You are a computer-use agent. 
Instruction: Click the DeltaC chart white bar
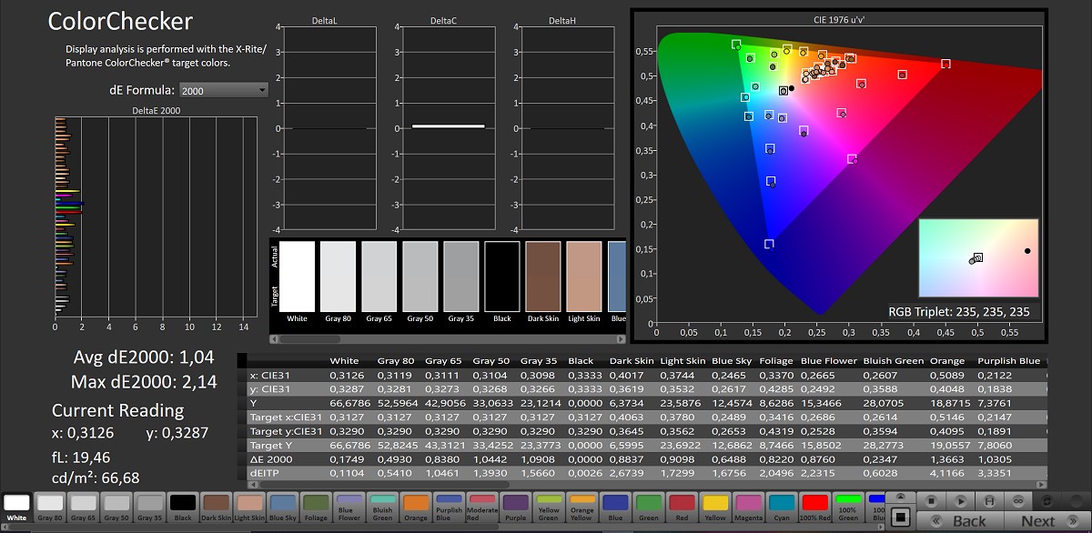pos(448,126)
